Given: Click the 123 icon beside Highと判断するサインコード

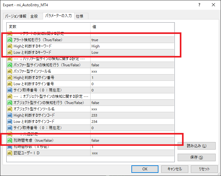Looking at the screenshot, I should [10, 115].
